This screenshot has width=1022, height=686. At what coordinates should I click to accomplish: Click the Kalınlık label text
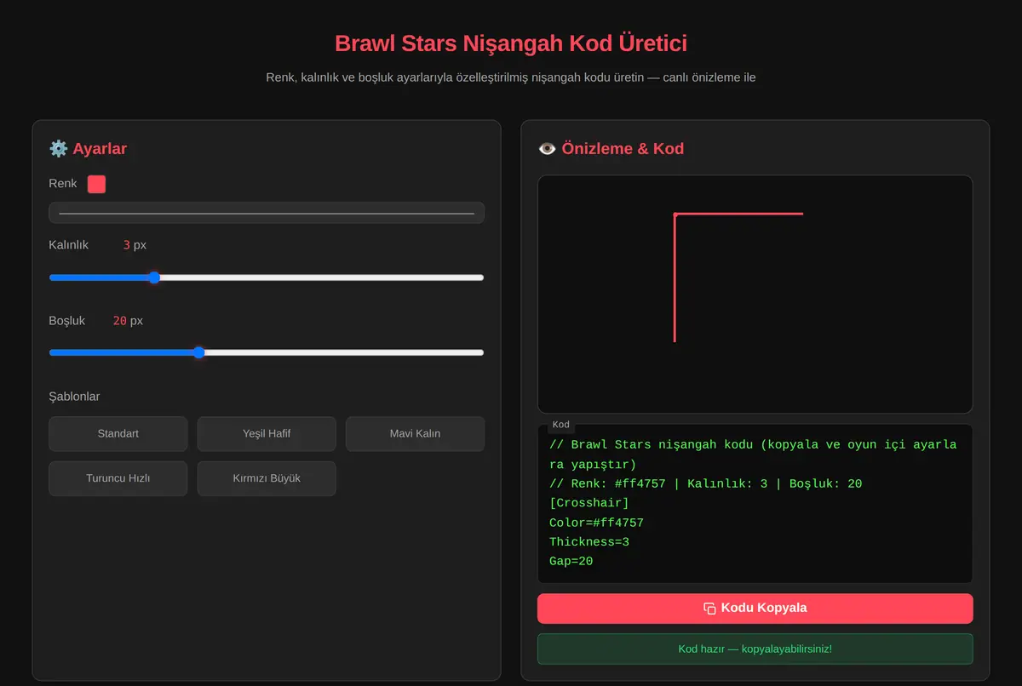point(68,245)
